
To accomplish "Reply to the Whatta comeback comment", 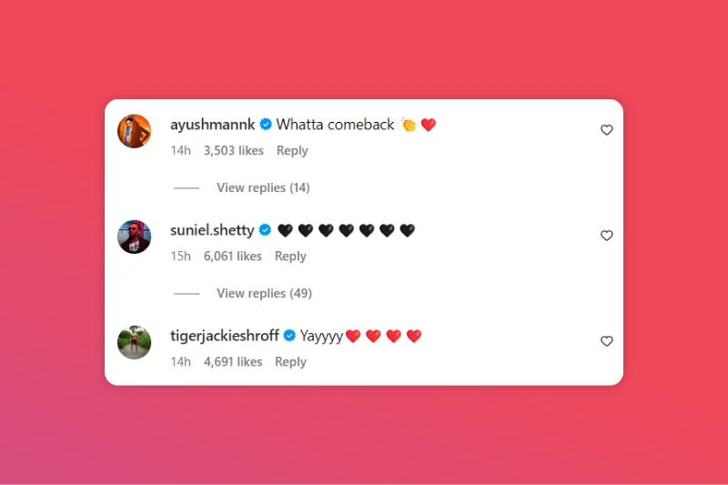I will pos(292,150).
